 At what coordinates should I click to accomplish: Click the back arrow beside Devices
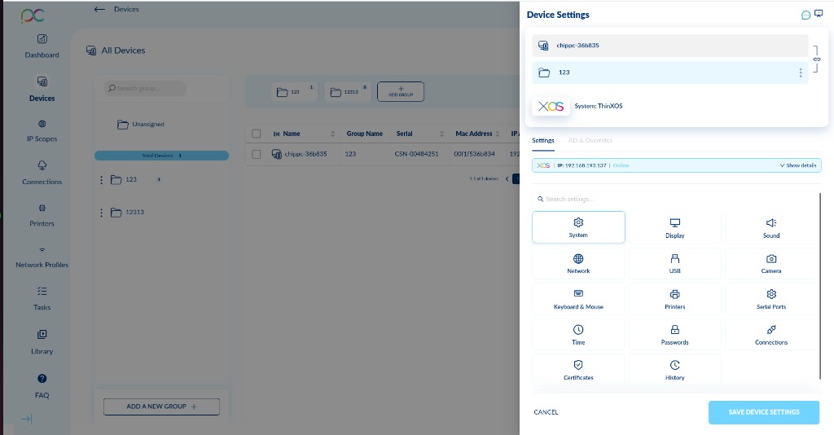click(99, 9)
